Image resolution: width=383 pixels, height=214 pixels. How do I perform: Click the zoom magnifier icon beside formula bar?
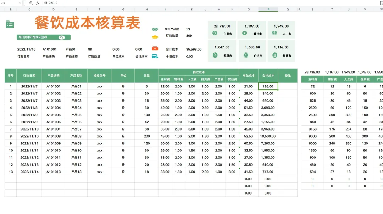tap(31, 3)
